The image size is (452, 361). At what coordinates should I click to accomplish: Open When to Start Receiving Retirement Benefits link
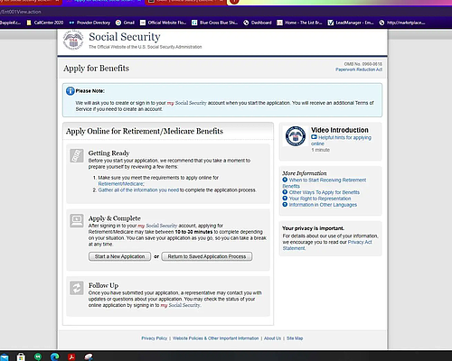coord(325,183)
